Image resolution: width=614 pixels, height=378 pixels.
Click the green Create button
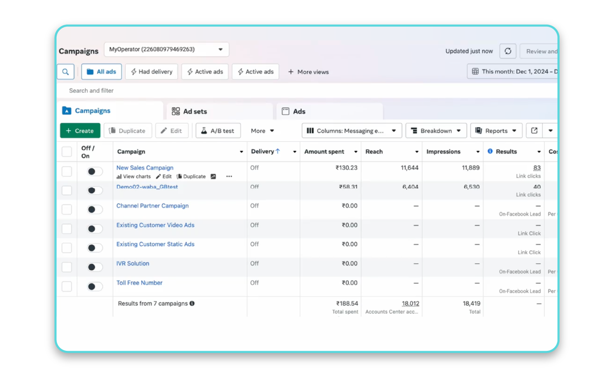pos(80,130)
